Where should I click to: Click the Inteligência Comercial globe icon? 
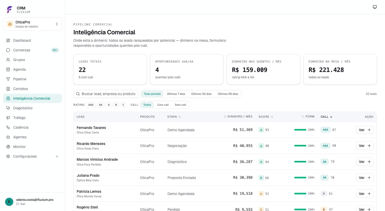pyautogui.click(x=8, y=98)
